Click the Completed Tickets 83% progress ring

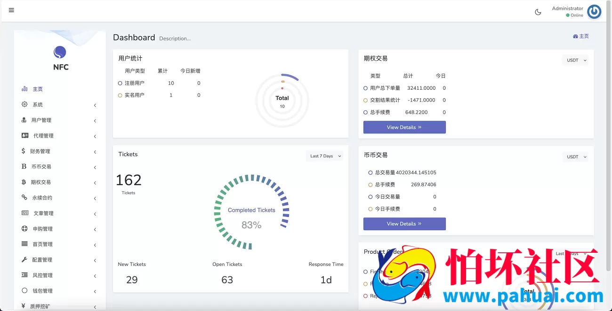251,212
